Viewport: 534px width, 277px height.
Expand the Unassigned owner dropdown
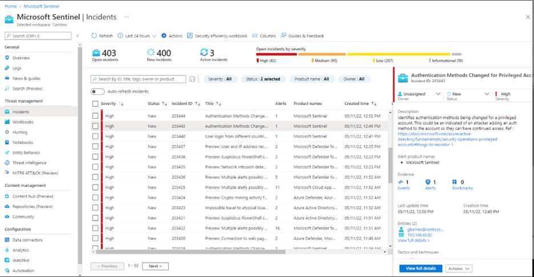438,94
